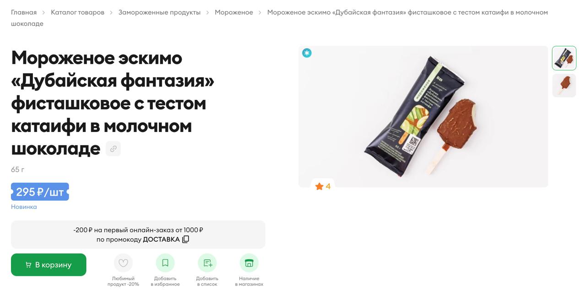Open Мороженое category breadcrumb
This screenshot has height=296, width=586.
pos(234,12)
